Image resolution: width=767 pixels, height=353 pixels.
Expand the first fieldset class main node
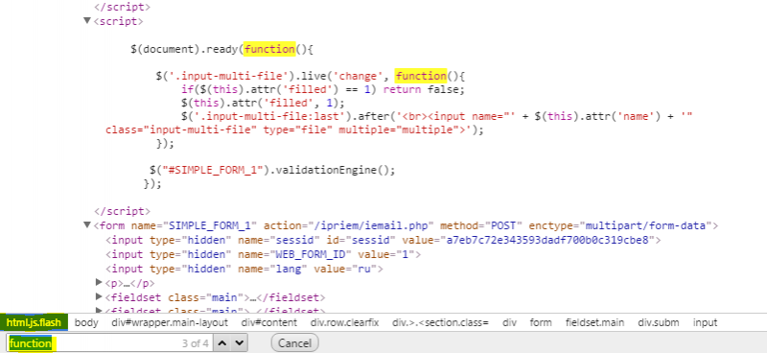pyautogui.click(x=99, y=296)
